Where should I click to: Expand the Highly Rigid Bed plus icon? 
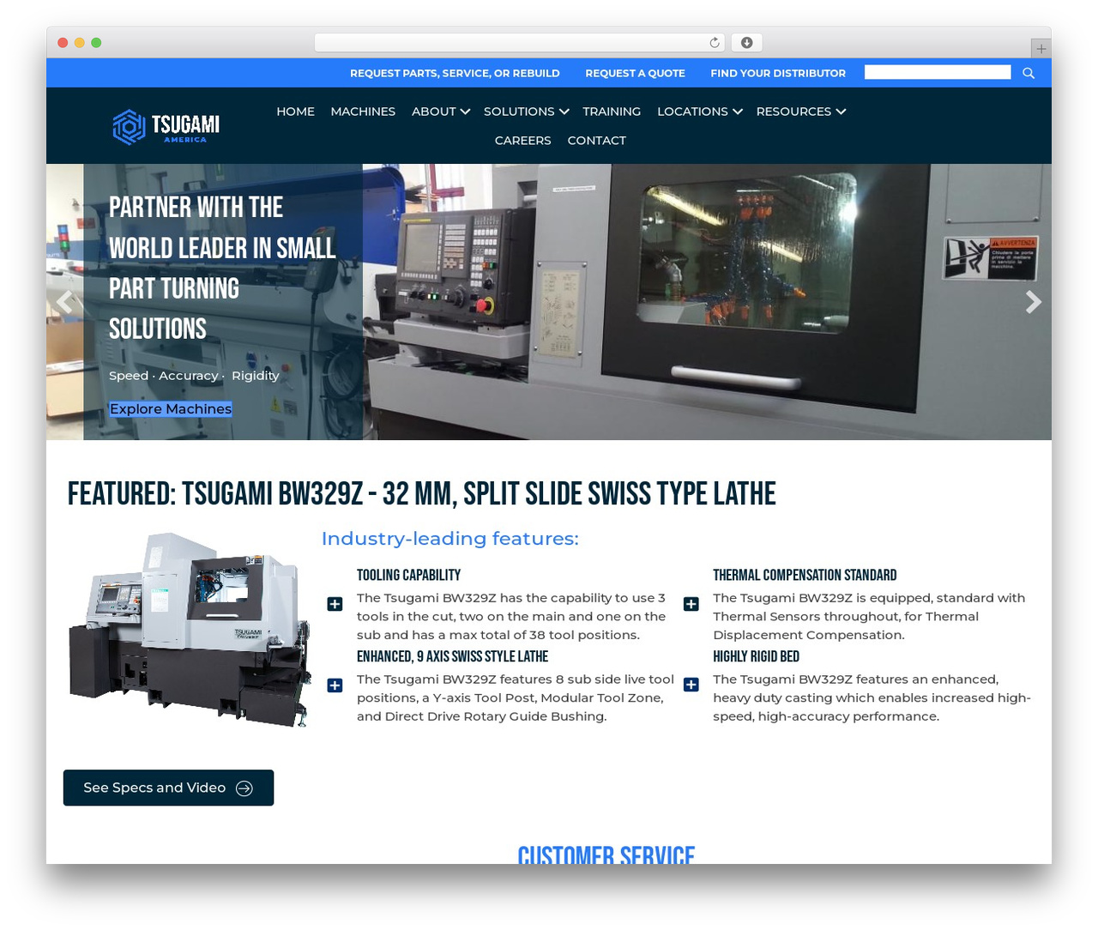click(x=691, y=685)
